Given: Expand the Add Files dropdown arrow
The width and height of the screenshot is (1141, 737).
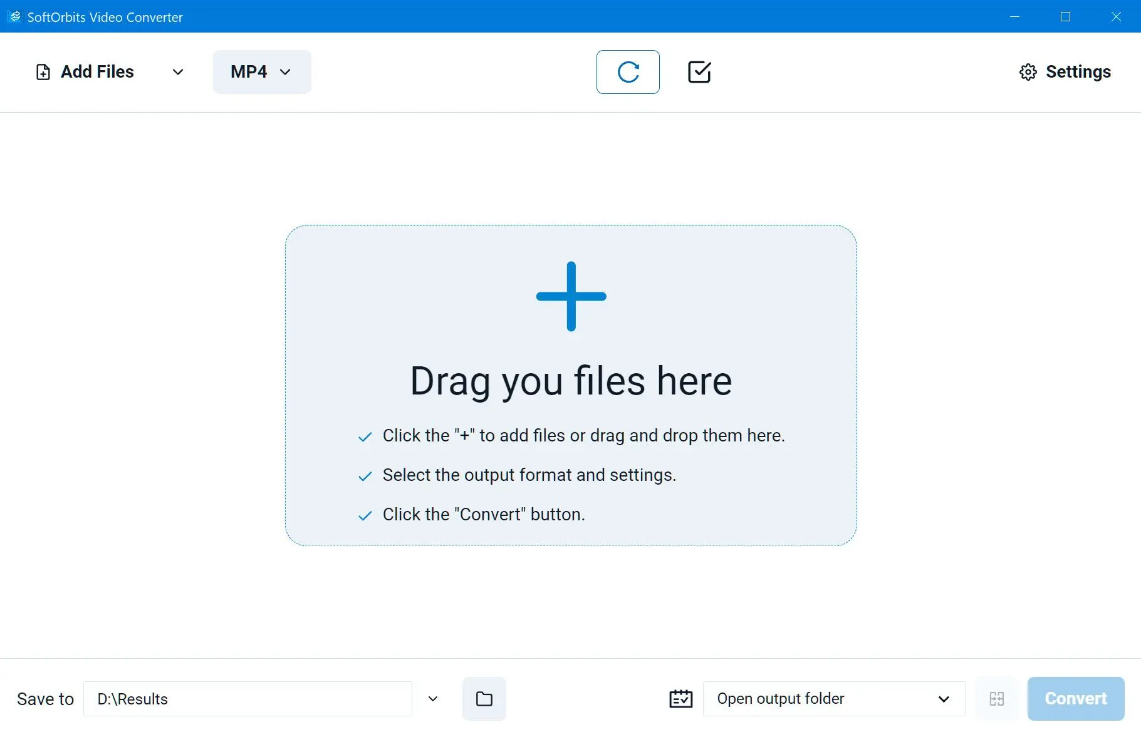Looking at the screenshot, I should tap(178, 72).
